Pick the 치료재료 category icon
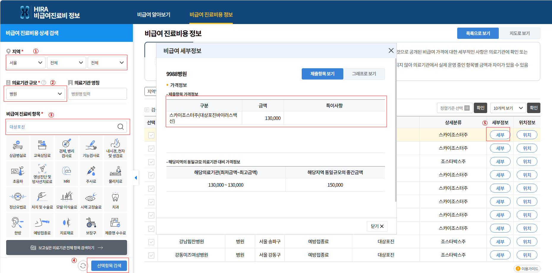Screen dimensions: 552x273 (67, 226)
